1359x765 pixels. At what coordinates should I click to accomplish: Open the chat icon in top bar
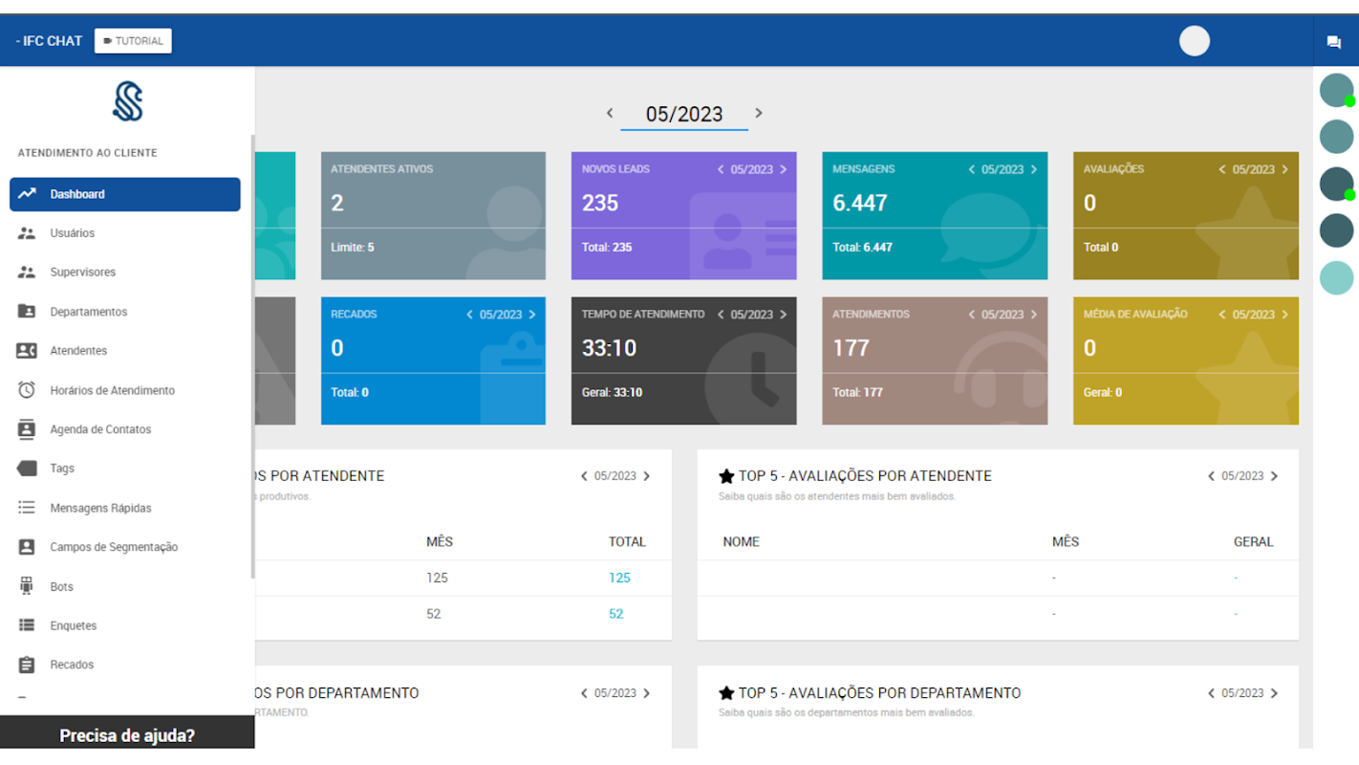coord(1333,42)
